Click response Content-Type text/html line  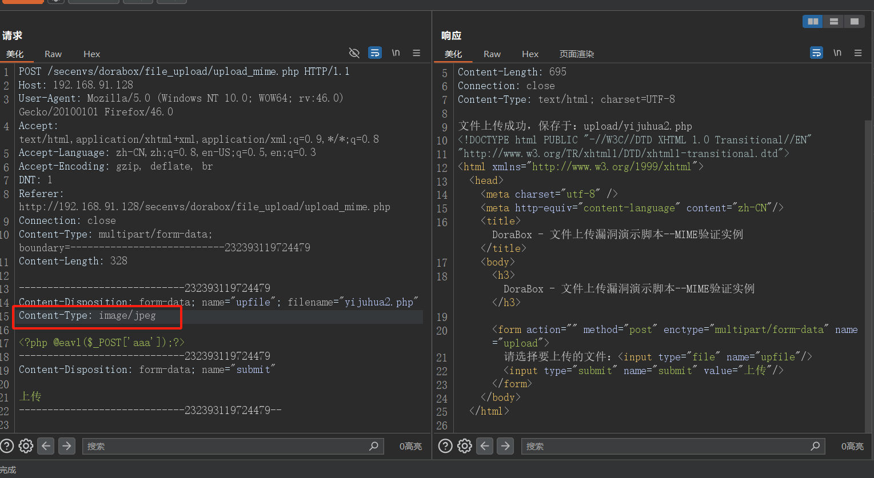coord(566,99)
